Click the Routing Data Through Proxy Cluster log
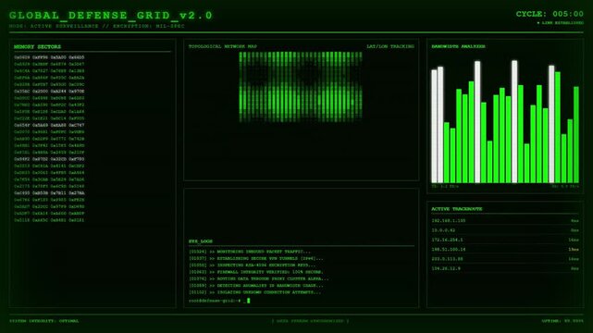This screenshot has width=593, height=333. [x=259, y=279]
